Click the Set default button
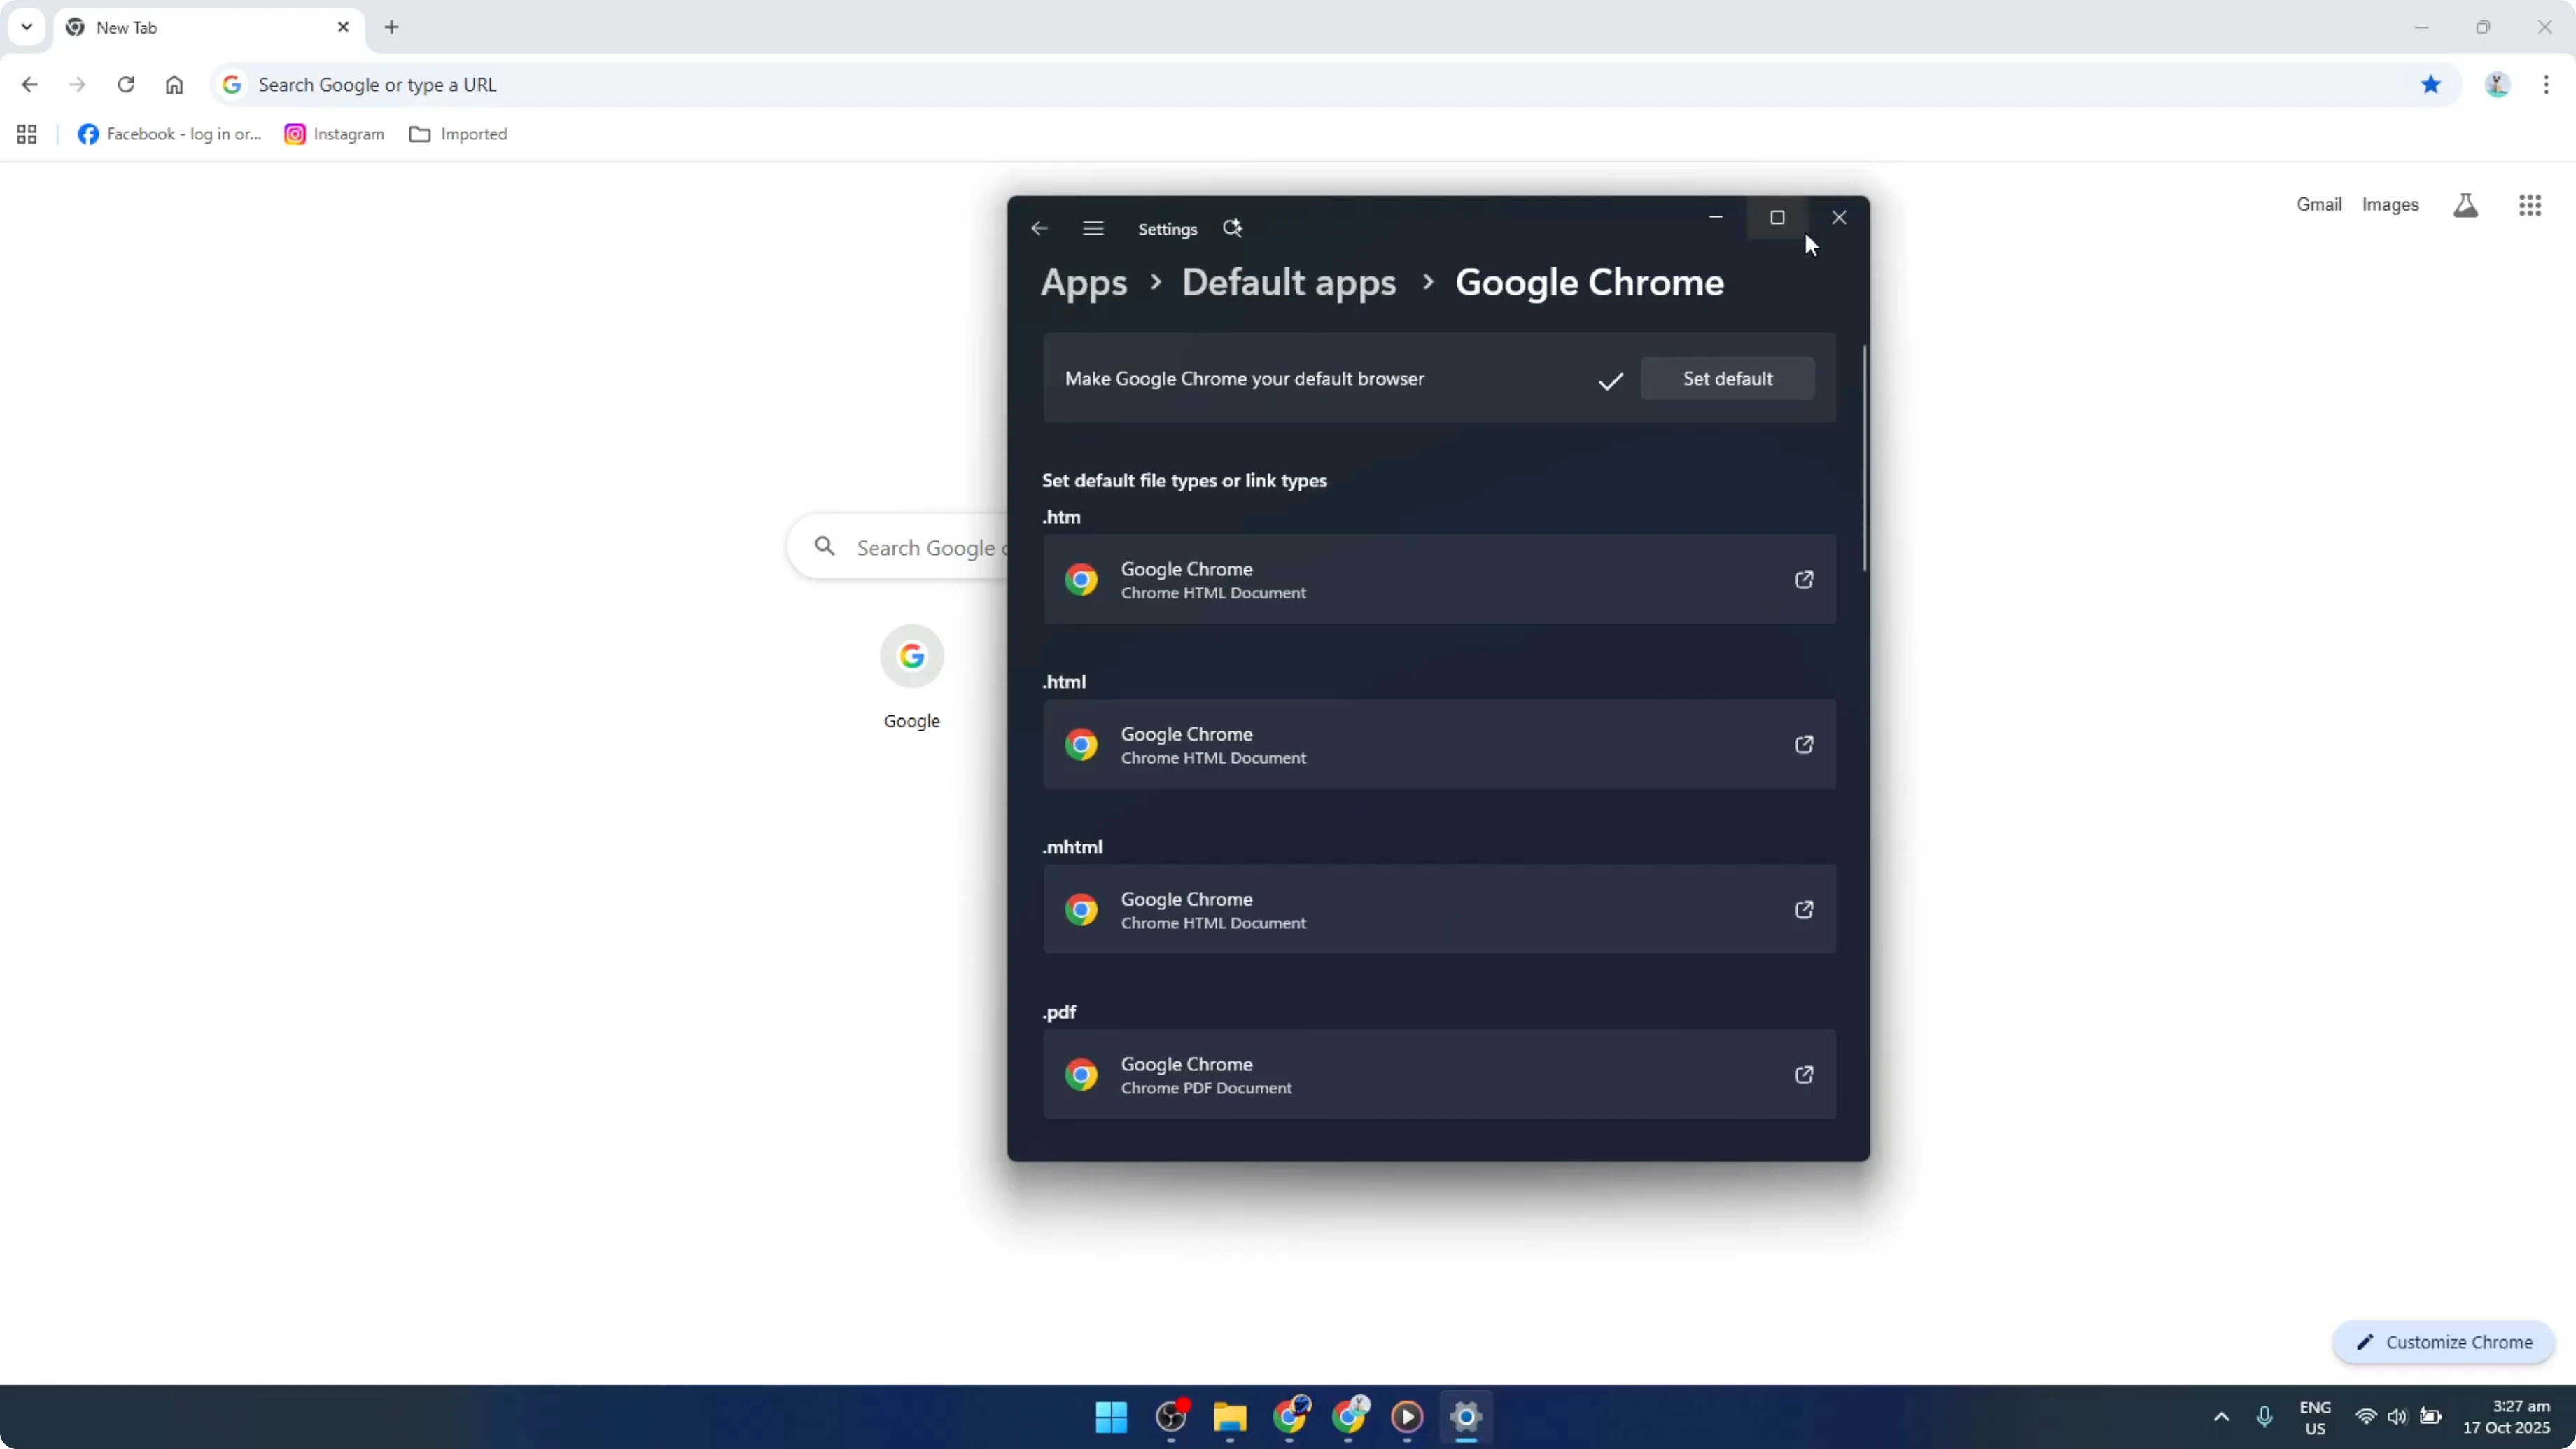 pos(1727,378)
